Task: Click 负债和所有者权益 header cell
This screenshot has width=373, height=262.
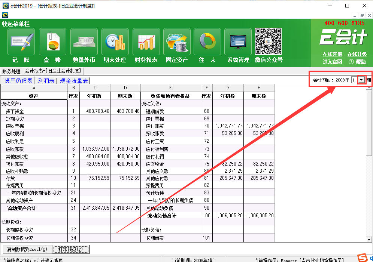Action: [x=170, y=96]
